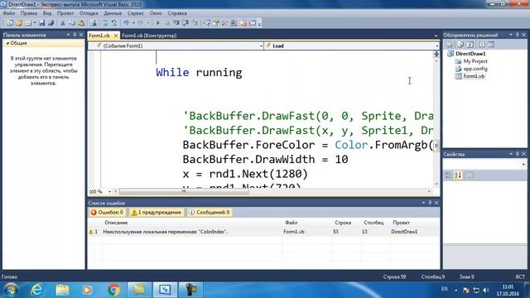Click the Open File folder toolbar icon
530x298 pixels.
(19, 23)
